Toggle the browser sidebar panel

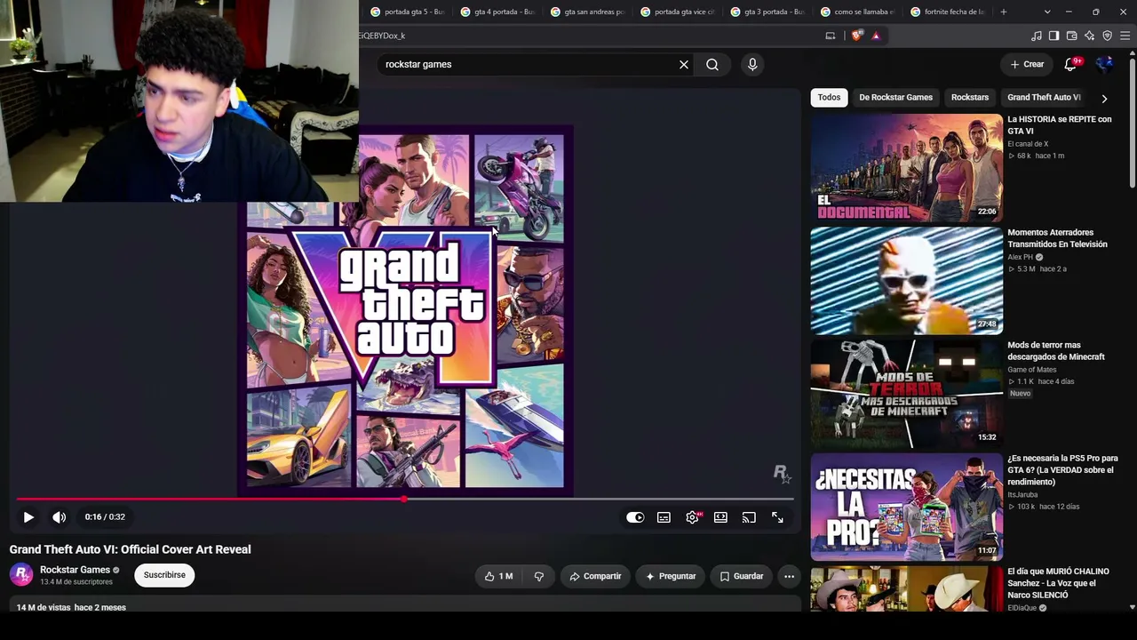coord(1054,36)
